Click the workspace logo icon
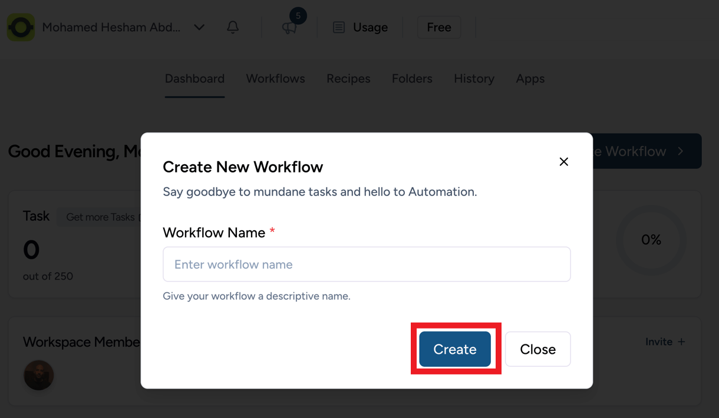Image resolution: width=719 pixels, height=418 pixels. pos(21,27)
